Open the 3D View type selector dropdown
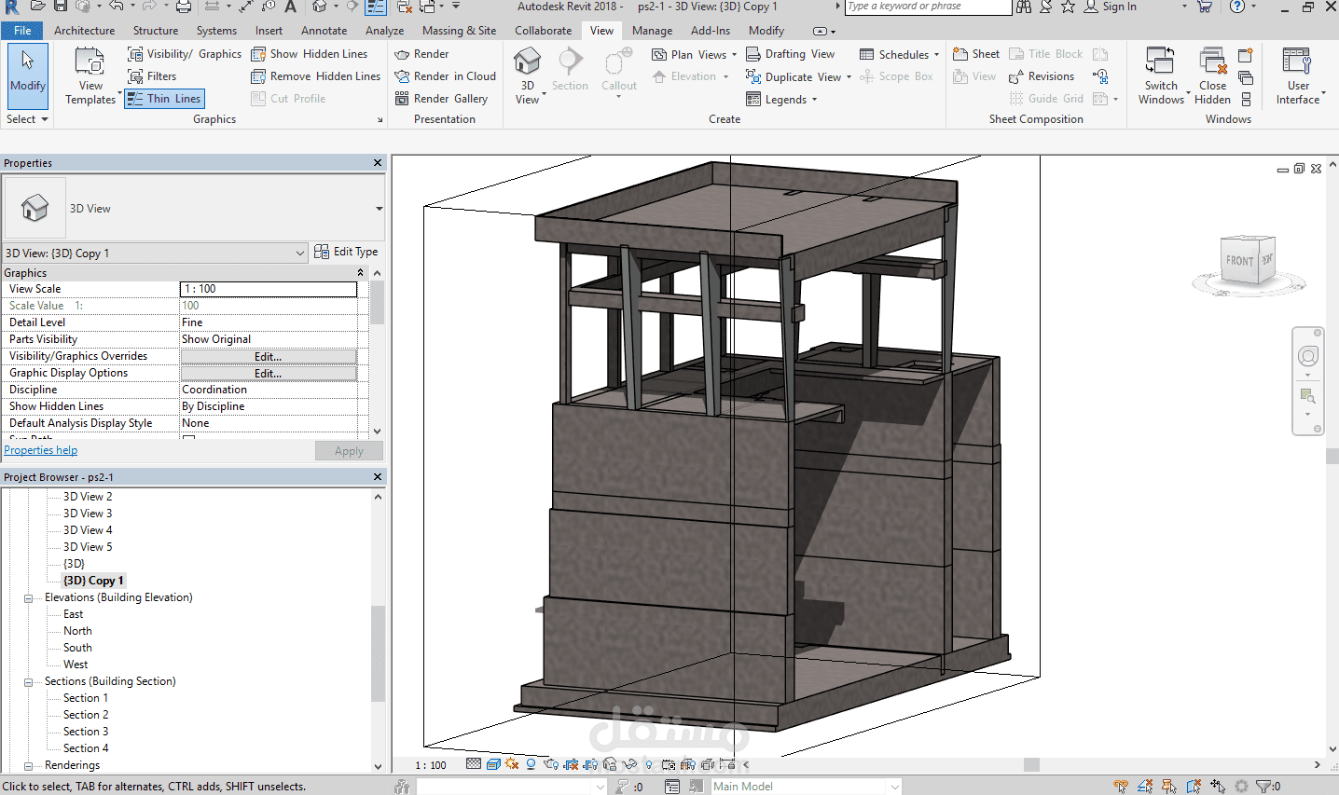This screenshot has width=1339, height=795. (379, 209)
